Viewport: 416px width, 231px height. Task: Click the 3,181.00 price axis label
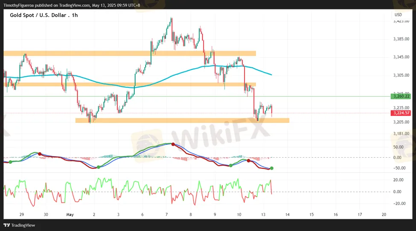(x=401, y=133)
